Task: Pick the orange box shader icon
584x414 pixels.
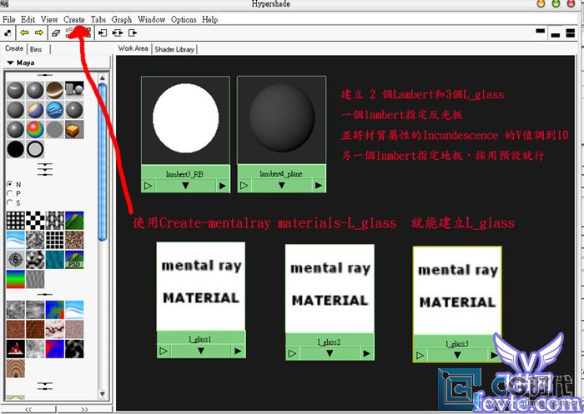Action: pos(74,129)
